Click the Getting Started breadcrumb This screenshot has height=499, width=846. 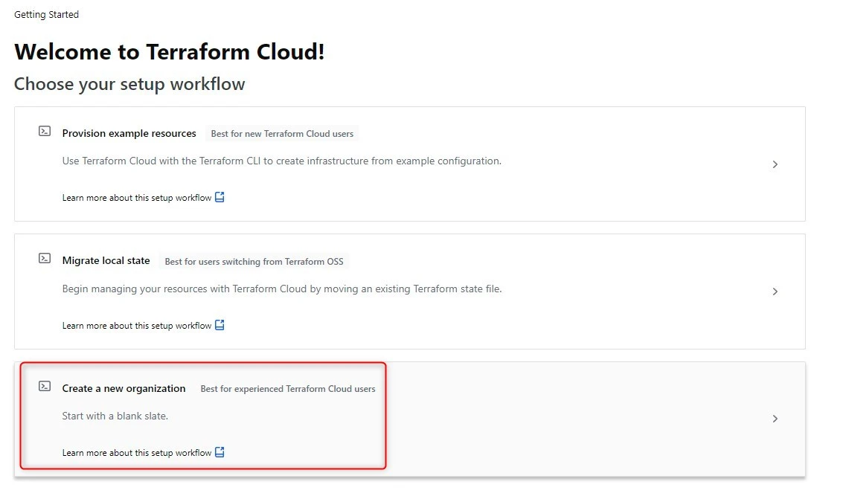tap(46, 14)
